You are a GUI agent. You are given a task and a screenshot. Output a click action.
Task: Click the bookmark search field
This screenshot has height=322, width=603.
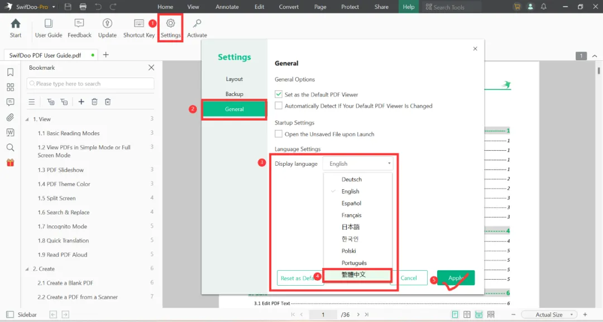[90, 83]
